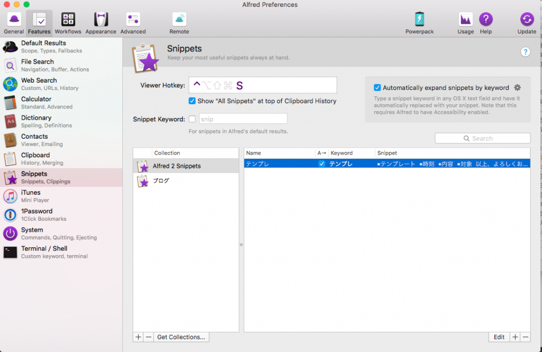Click the Collection column header
This screenshot has height=352, width=542.
pyautogui.click(x=195, y=153)
